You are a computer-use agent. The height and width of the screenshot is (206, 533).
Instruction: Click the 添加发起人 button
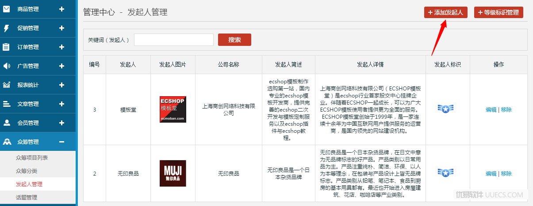[446, 12]
